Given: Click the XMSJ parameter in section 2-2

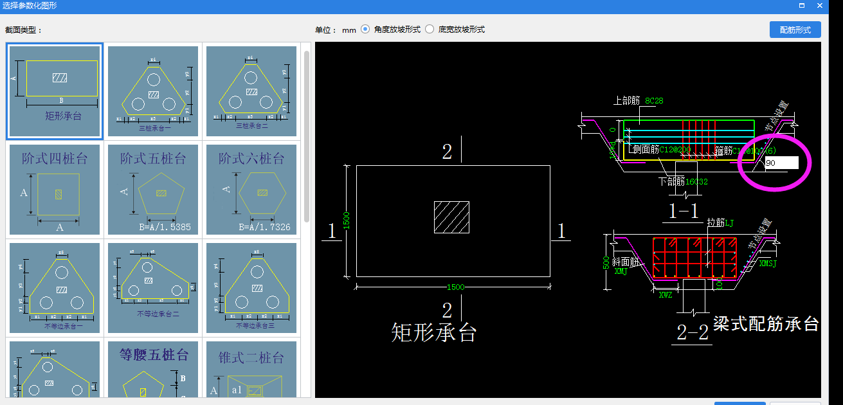Looking at the screenshot, I should click(768, 263).
